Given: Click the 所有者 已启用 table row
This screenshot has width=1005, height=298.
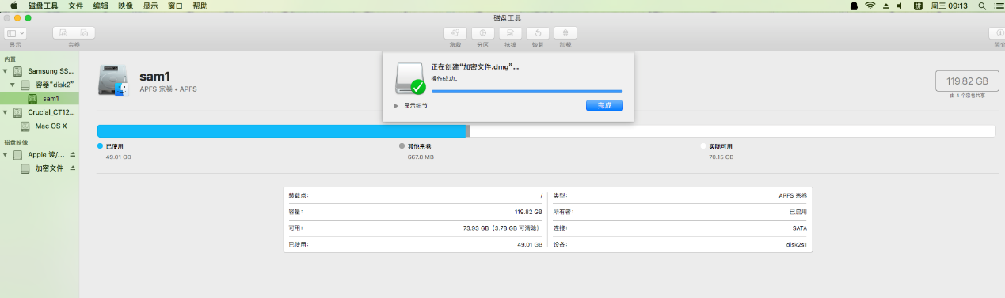Looking at the screenshot, I should pos(680,212).
